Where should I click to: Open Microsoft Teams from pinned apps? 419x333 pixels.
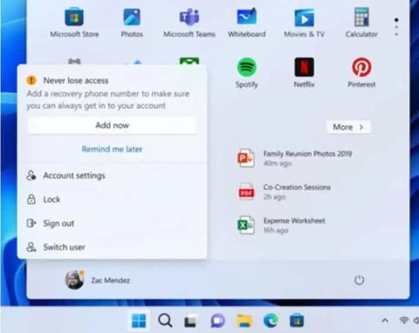pos(189,22)
